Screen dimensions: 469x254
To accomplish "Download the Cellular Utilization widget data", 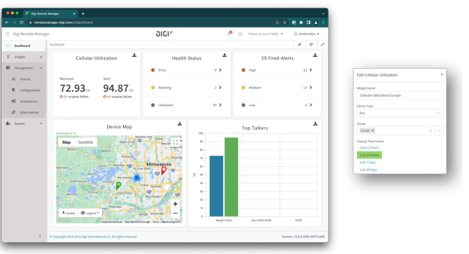I will [x=134, y=55].
